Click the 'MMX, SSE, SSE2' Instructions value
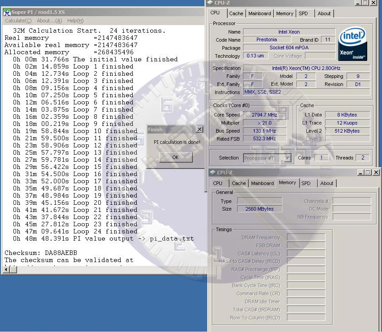382x332 pixels. pos(306,92)
